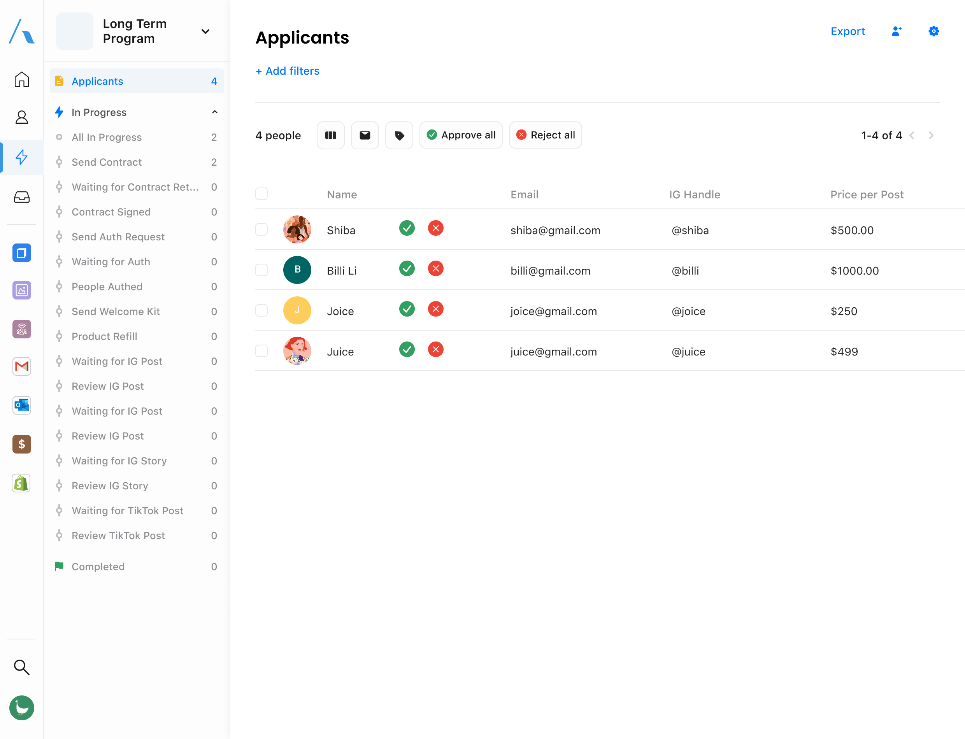
Task: Go to next page arrow
Action: click(931, 135)
